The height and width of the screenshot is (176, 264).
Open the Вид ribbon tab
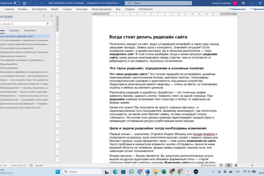point(118,9)
